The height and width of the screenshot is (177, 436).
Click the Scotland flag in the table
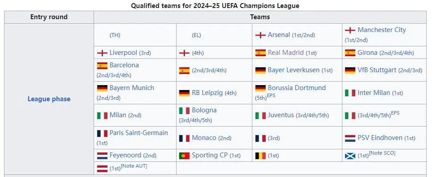click(x=350, y=156)
